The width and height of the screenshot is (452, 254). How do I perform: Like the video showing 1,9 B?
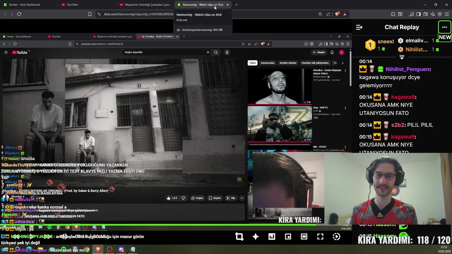click(x=172, y=198)
